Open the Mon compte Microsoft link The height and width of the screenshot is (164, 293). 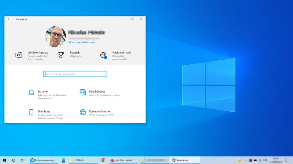coord(82,42)
